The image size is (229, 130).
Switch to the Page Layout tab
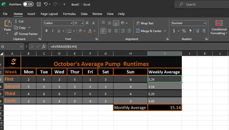point(49,14)
